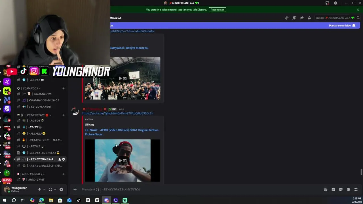Open the COMANDOS text channel
The image size is (363, 204).
pyautogui.click(x=41, y=94)
